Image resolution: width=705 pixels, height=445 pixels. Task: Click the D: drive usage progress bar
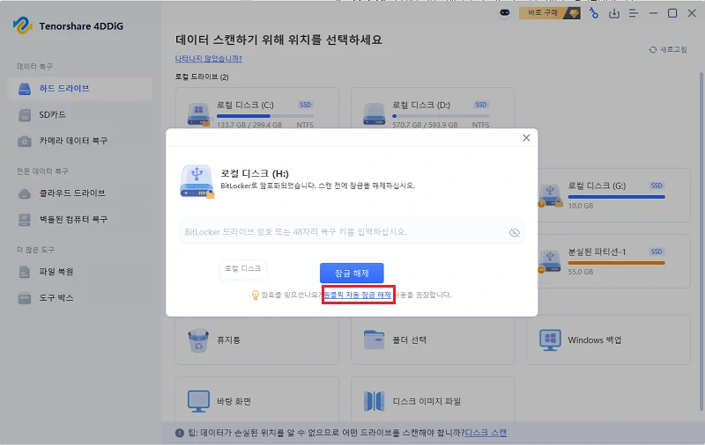[441, 116]
